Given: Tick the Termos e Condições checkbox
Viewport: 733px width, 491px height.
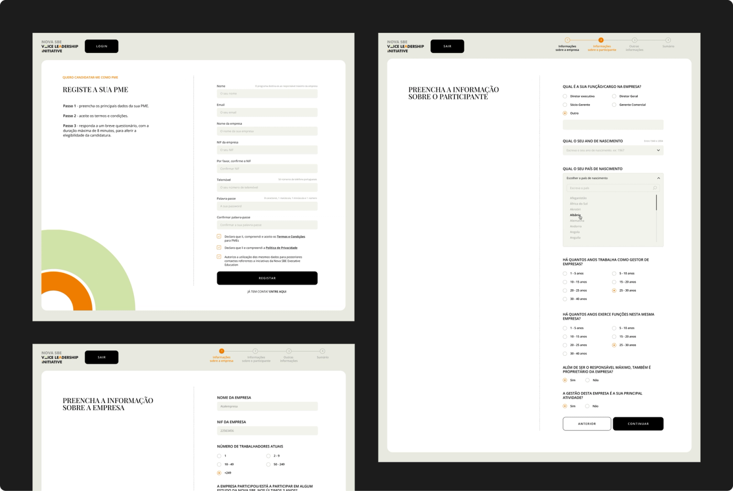Looking at the screenshot, I should 219,237.
